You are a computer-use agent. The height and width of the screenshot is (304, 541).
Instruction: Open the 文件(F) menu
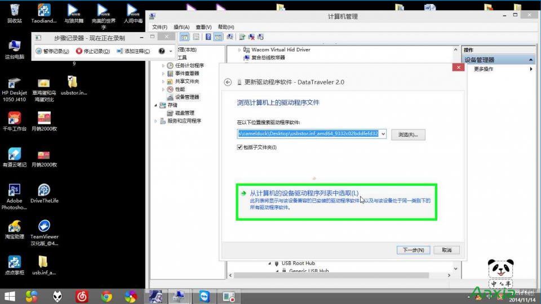(160, 27)
